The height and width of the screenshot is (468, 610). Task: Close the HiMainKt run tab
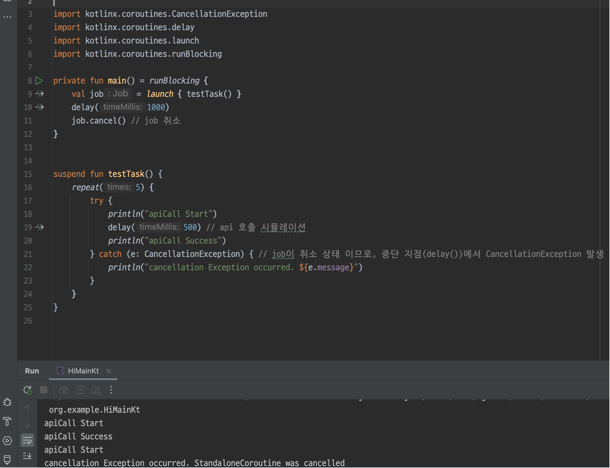[109, 371]
